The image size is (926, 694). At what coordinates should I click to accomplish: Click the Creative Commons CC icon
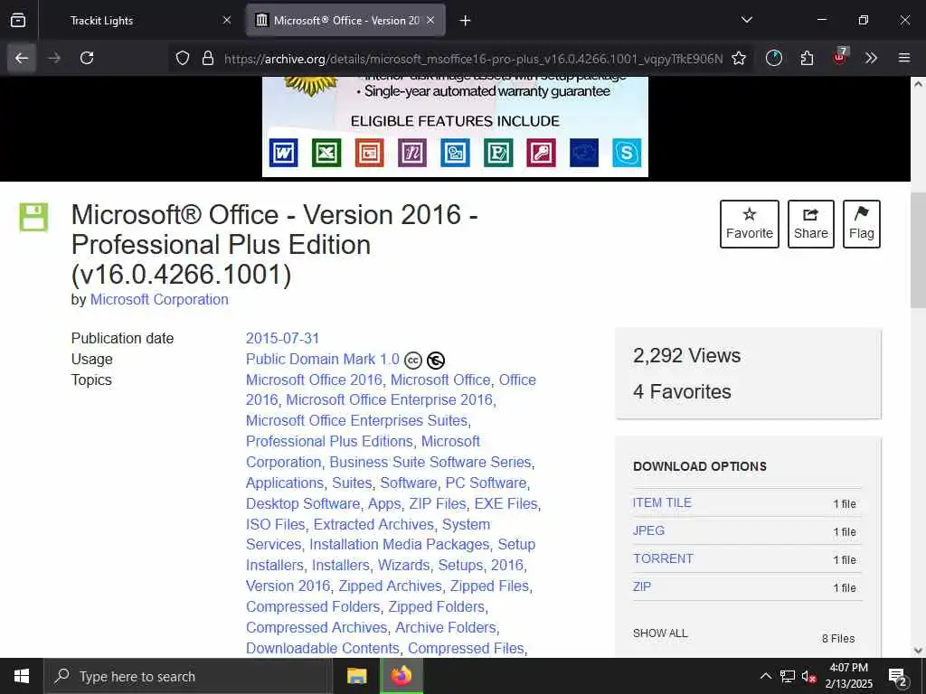point(412,360)
